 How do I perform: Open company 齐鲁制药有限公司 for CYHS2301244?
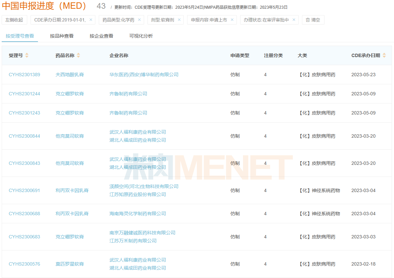click(128, 94)
